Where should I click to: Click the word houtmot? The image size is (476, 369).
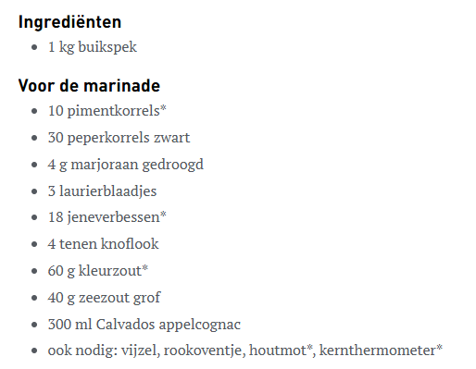click(278, 351)
